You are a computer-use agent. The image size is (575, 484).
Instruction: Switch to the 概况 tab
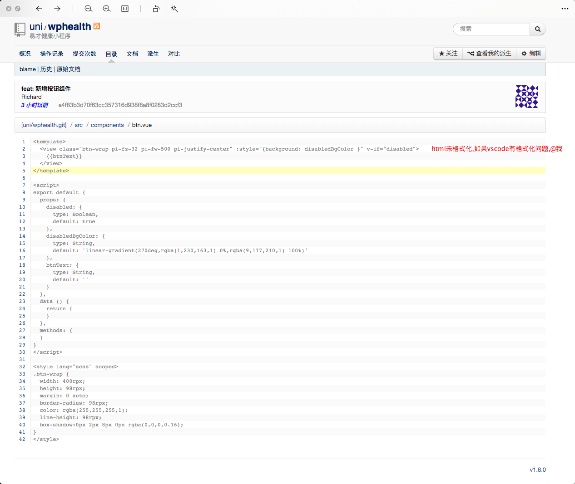click(25, 54)
